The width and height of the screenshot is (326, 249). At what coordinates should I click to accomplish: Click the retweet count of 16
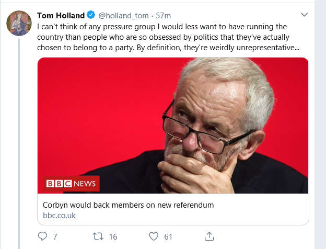113,237
